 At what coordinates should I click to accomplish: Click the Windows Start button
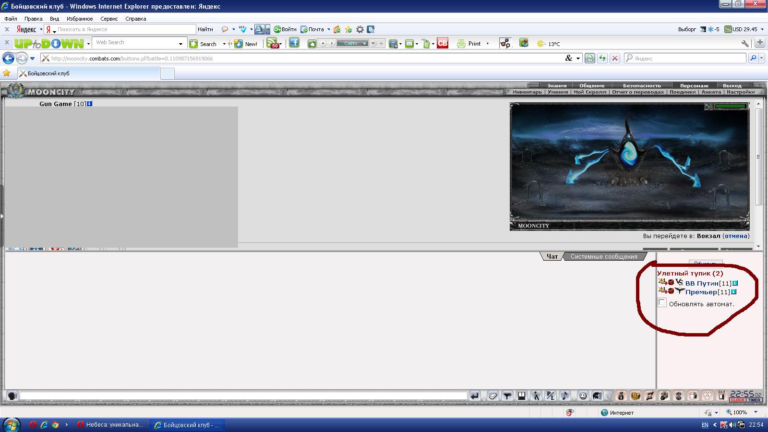(x=11, y=425)
